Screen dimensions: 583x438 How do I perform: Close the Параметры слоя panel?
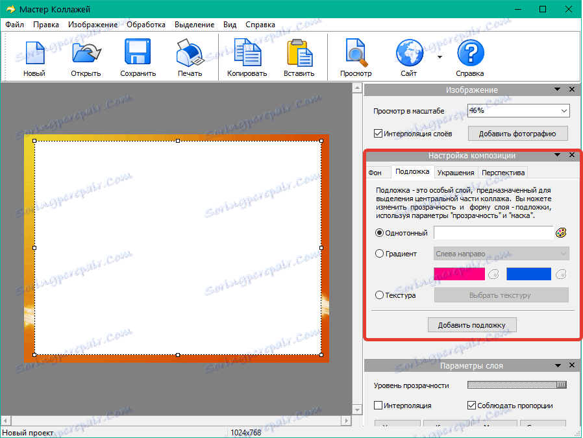pos(572,365)
